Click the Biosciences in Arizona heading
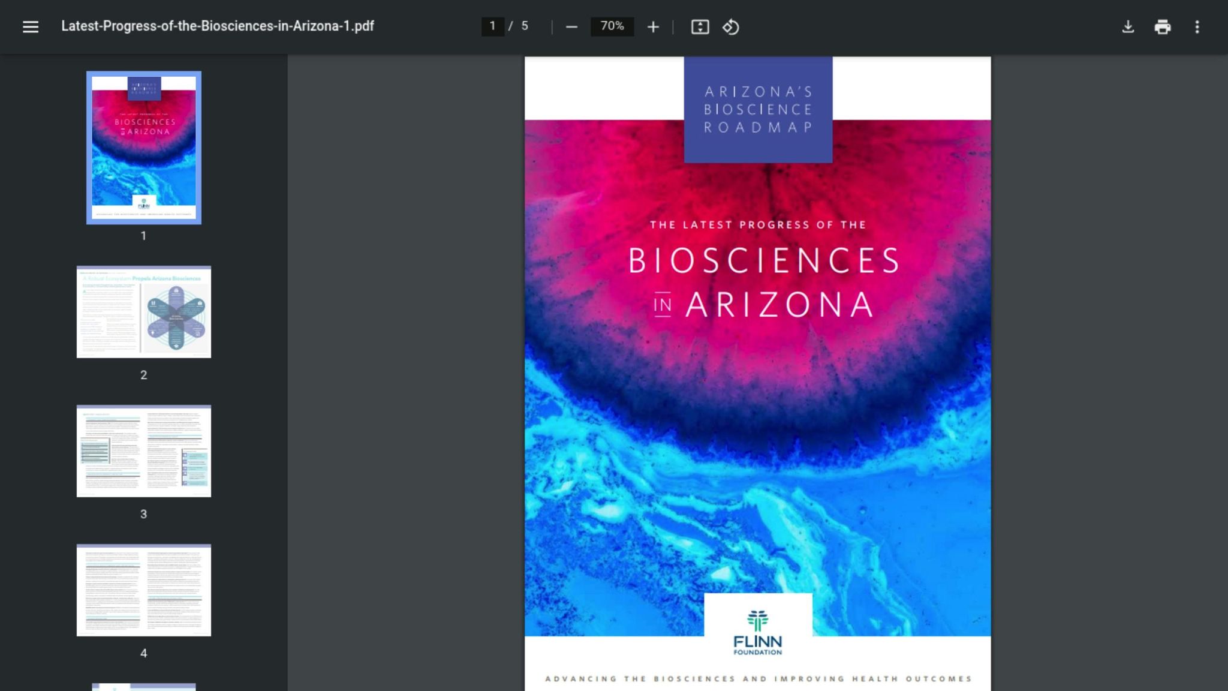The image size is (1228, 691). click(x=763, y=282)
